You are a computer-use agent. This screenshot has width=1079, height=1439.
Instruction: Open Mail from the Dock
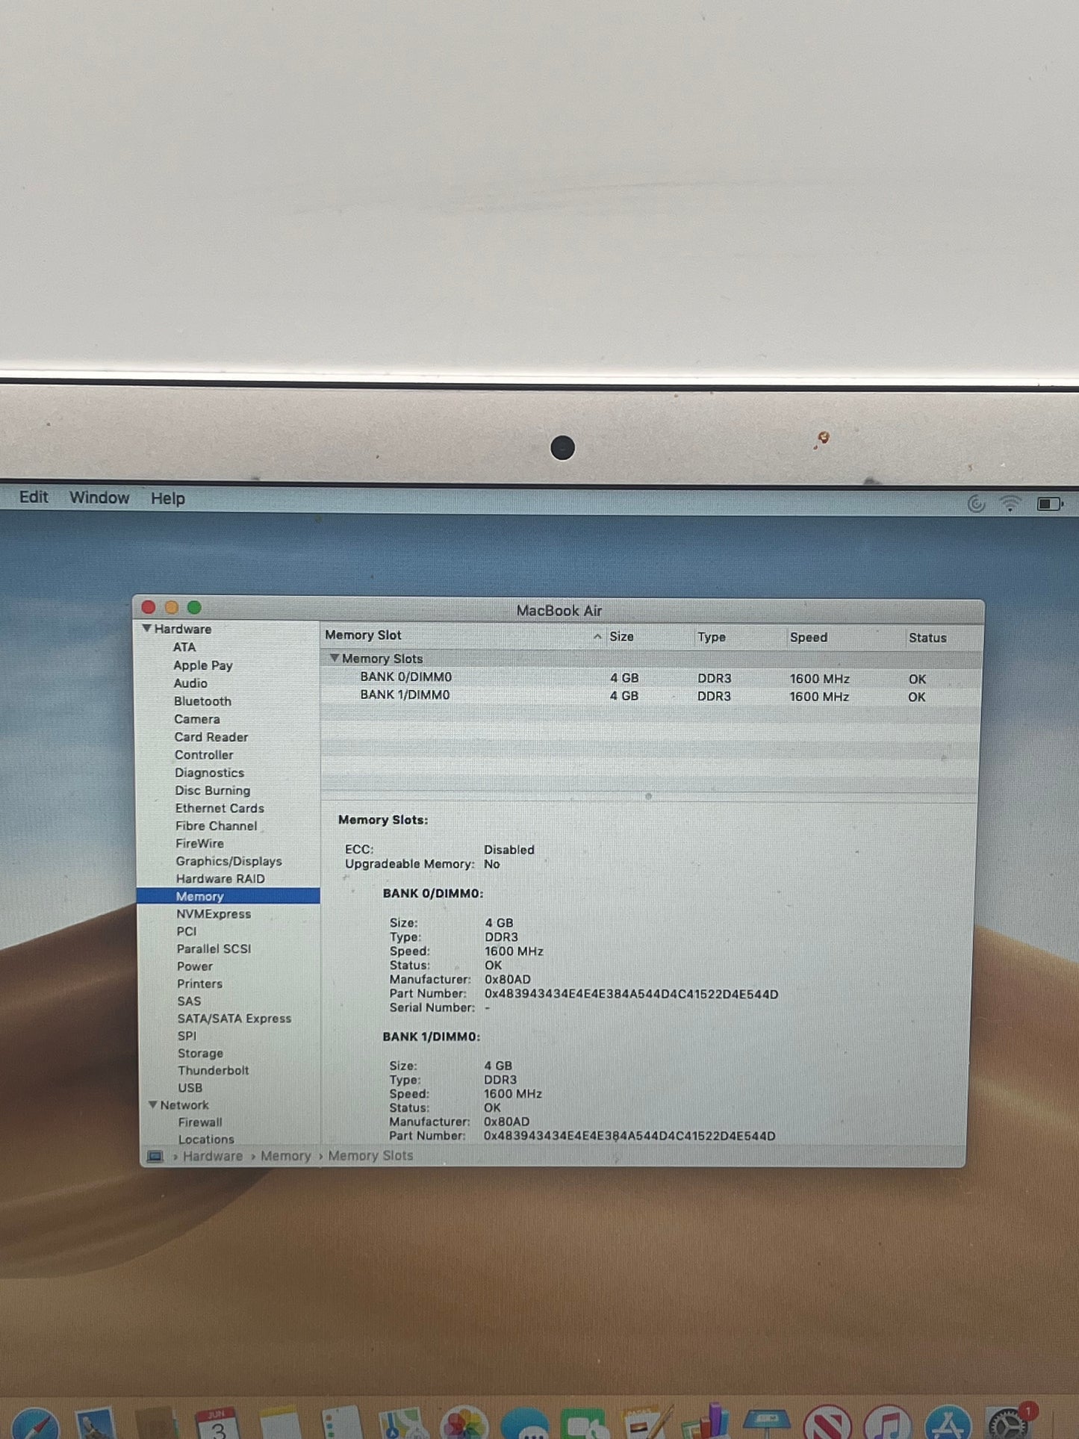pos(96,1425)
